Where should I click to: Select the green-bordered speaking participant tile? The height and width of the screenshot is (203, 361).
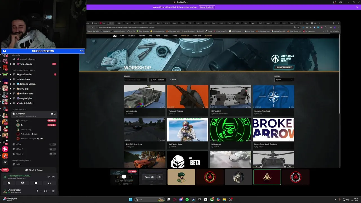point(267,177)
